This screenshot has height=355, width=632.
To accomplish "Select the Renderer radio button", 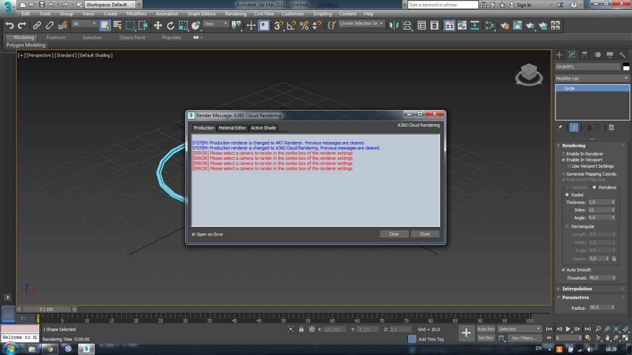I will pos(594,187).
